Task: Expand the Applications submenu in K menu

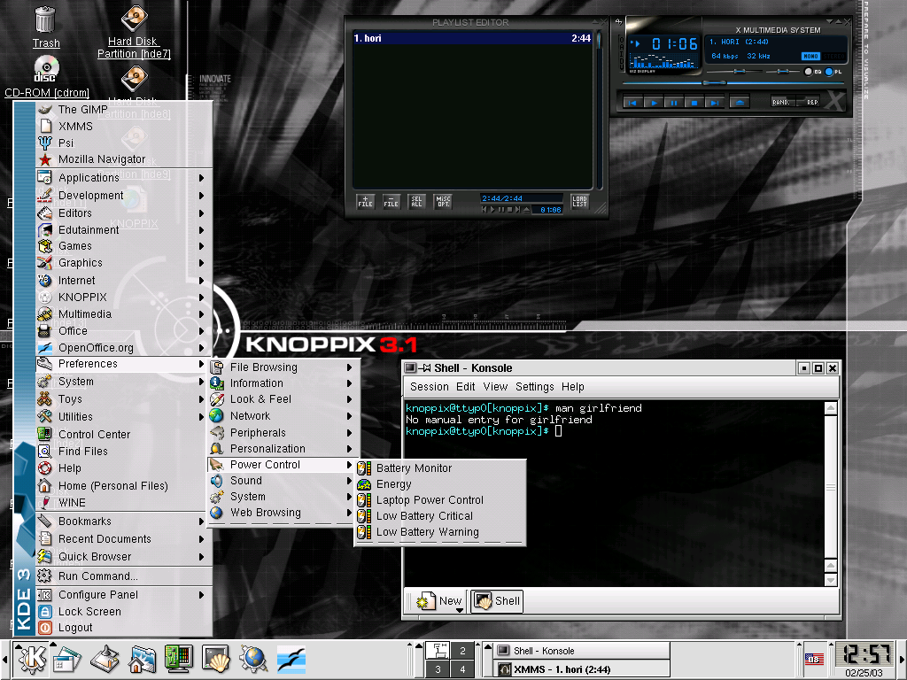Action: click(x=123, y=177)
